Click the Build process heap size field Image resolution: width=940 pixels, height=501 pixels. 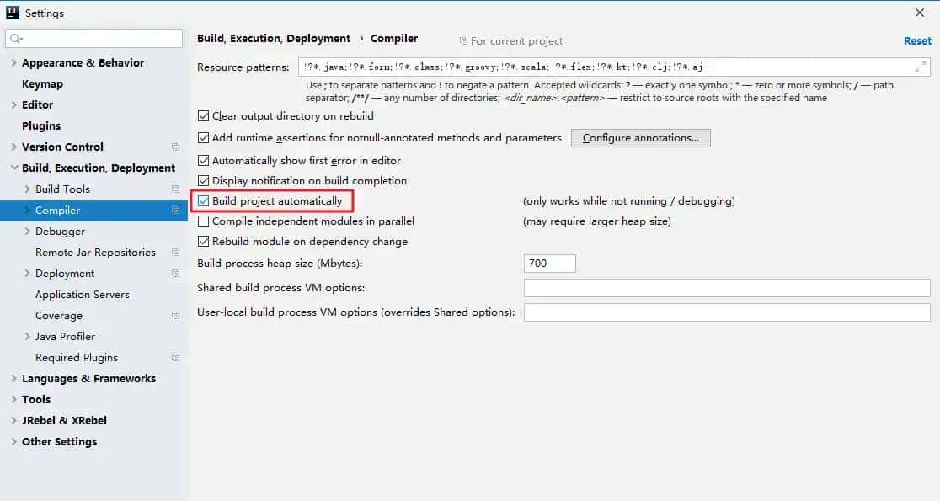coord(550,263)
